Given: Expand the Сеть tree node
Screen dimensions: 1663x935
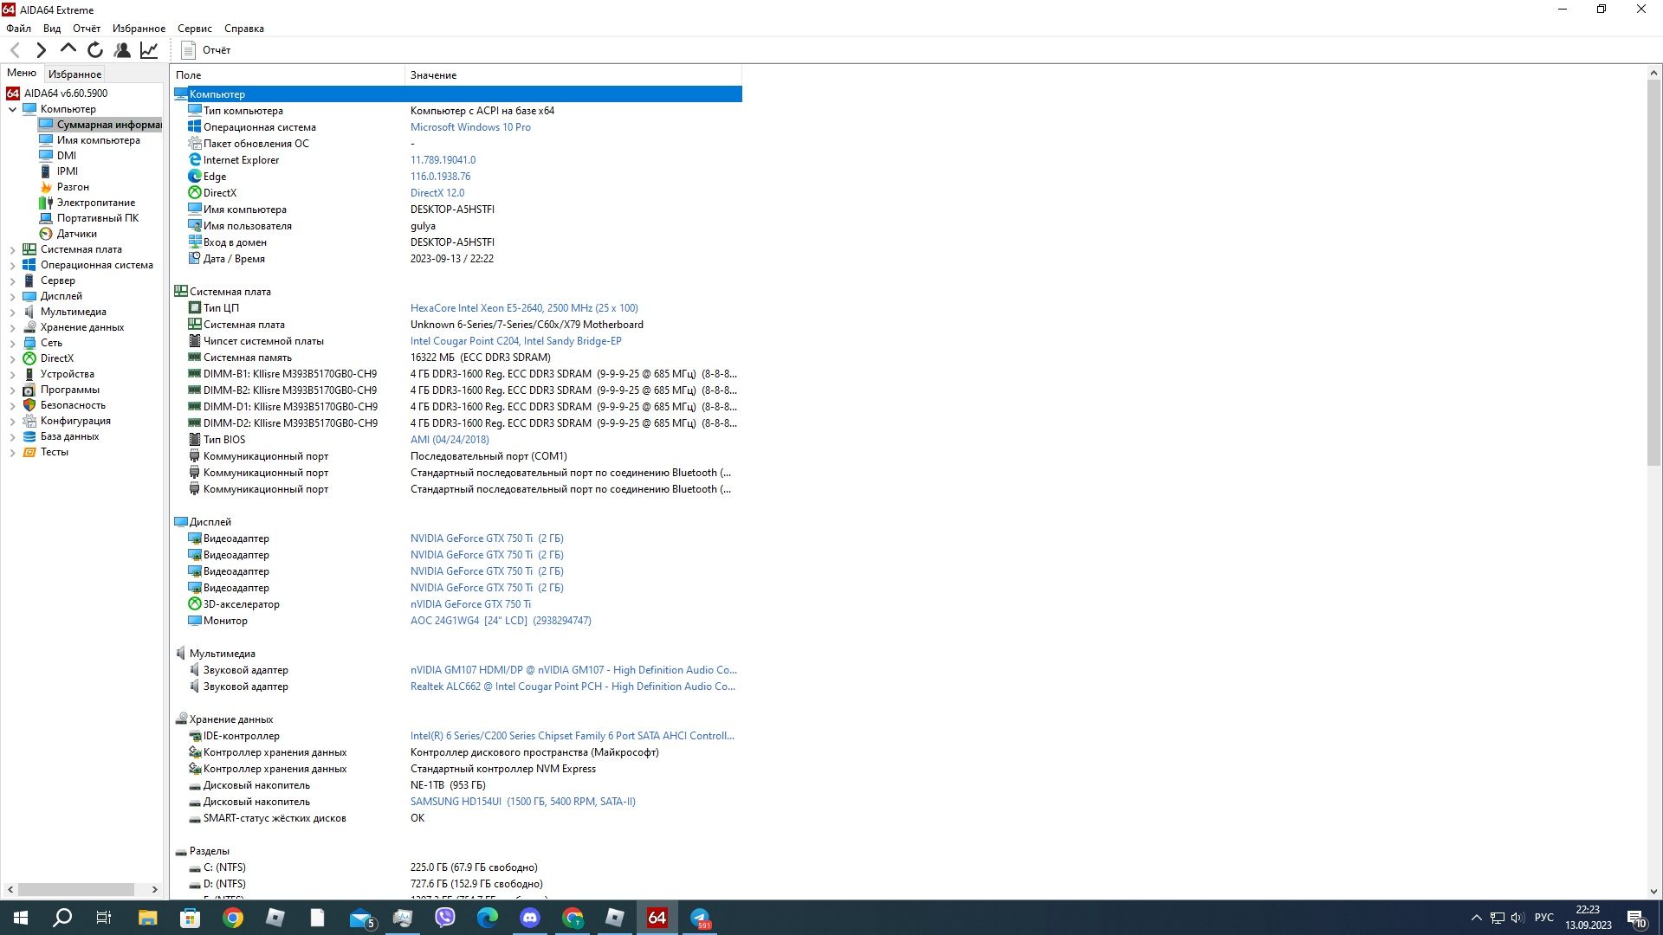Looking at the screenshot, I should pyautogui.click(x=12, y=343).
